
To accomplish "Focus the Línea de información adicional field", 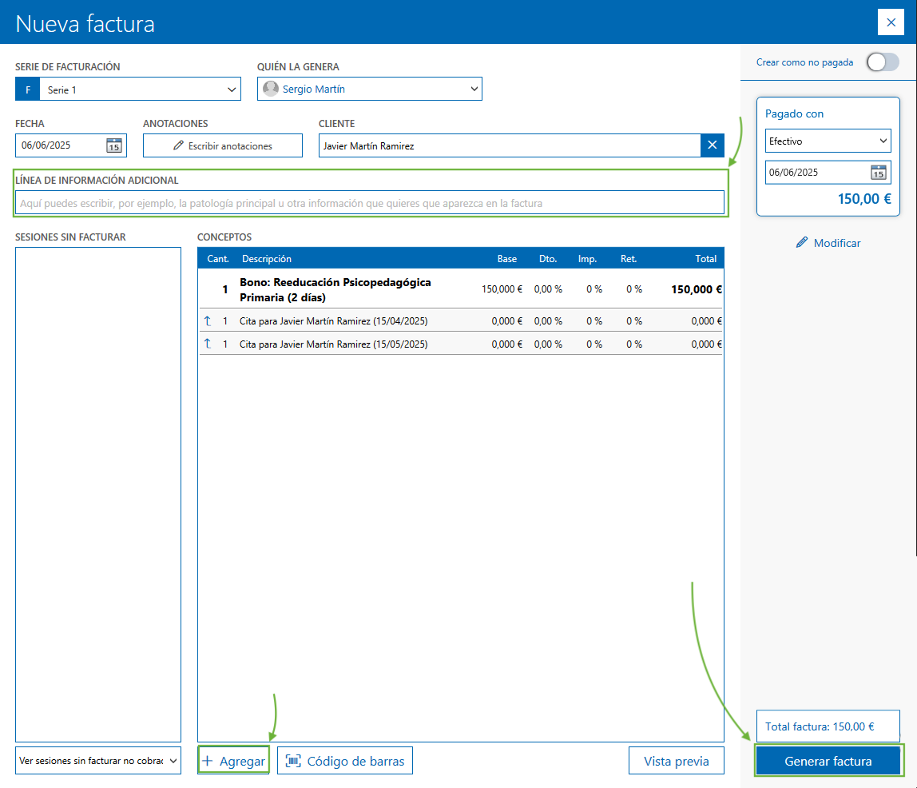I will pyautogui.click(x=369, y=203).
